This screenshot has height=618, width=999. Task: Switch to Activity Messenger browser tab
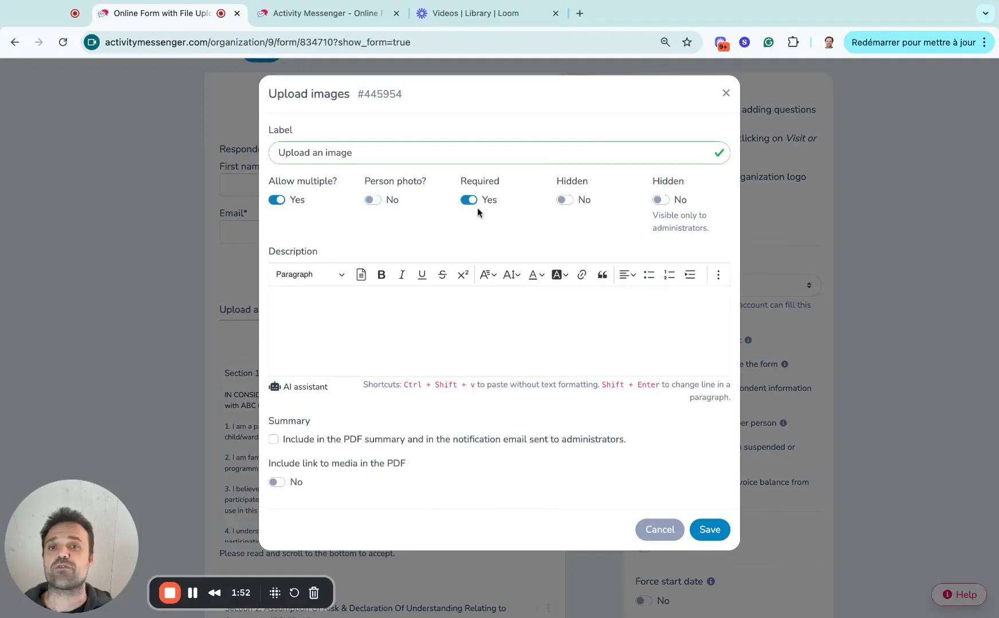point(328,13)
